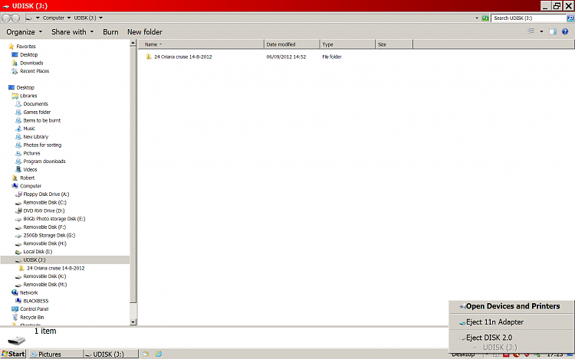Viewport: 575px width, 359px height.
Task: Select Local Disk (I:)
Action: click(x=38, y=252)
